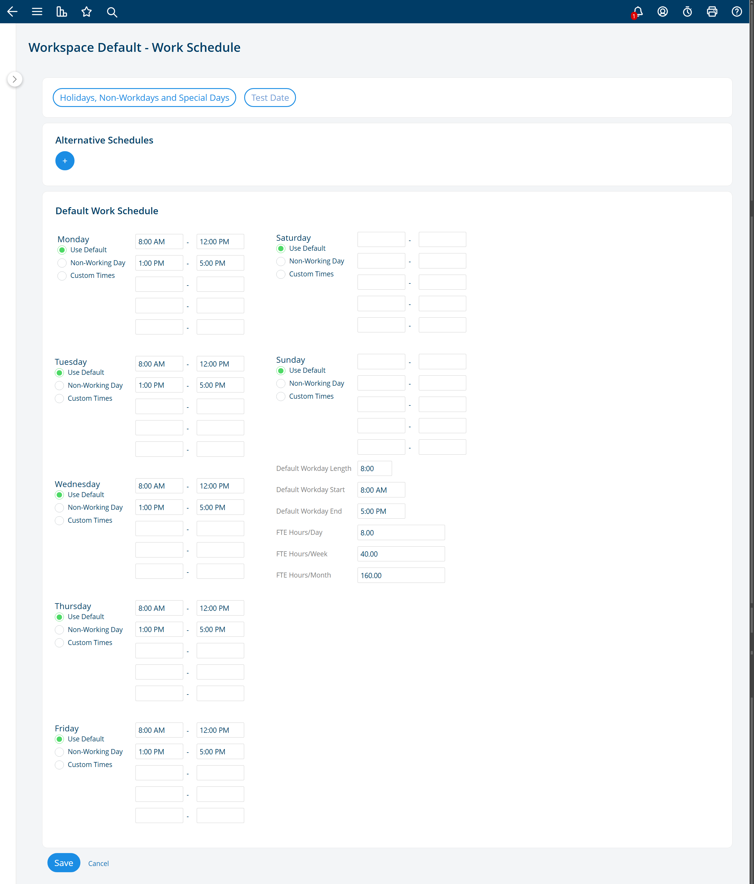Select Wednesday Use Default option
This screenshot has width=754, height=884.
click(59, 495)
